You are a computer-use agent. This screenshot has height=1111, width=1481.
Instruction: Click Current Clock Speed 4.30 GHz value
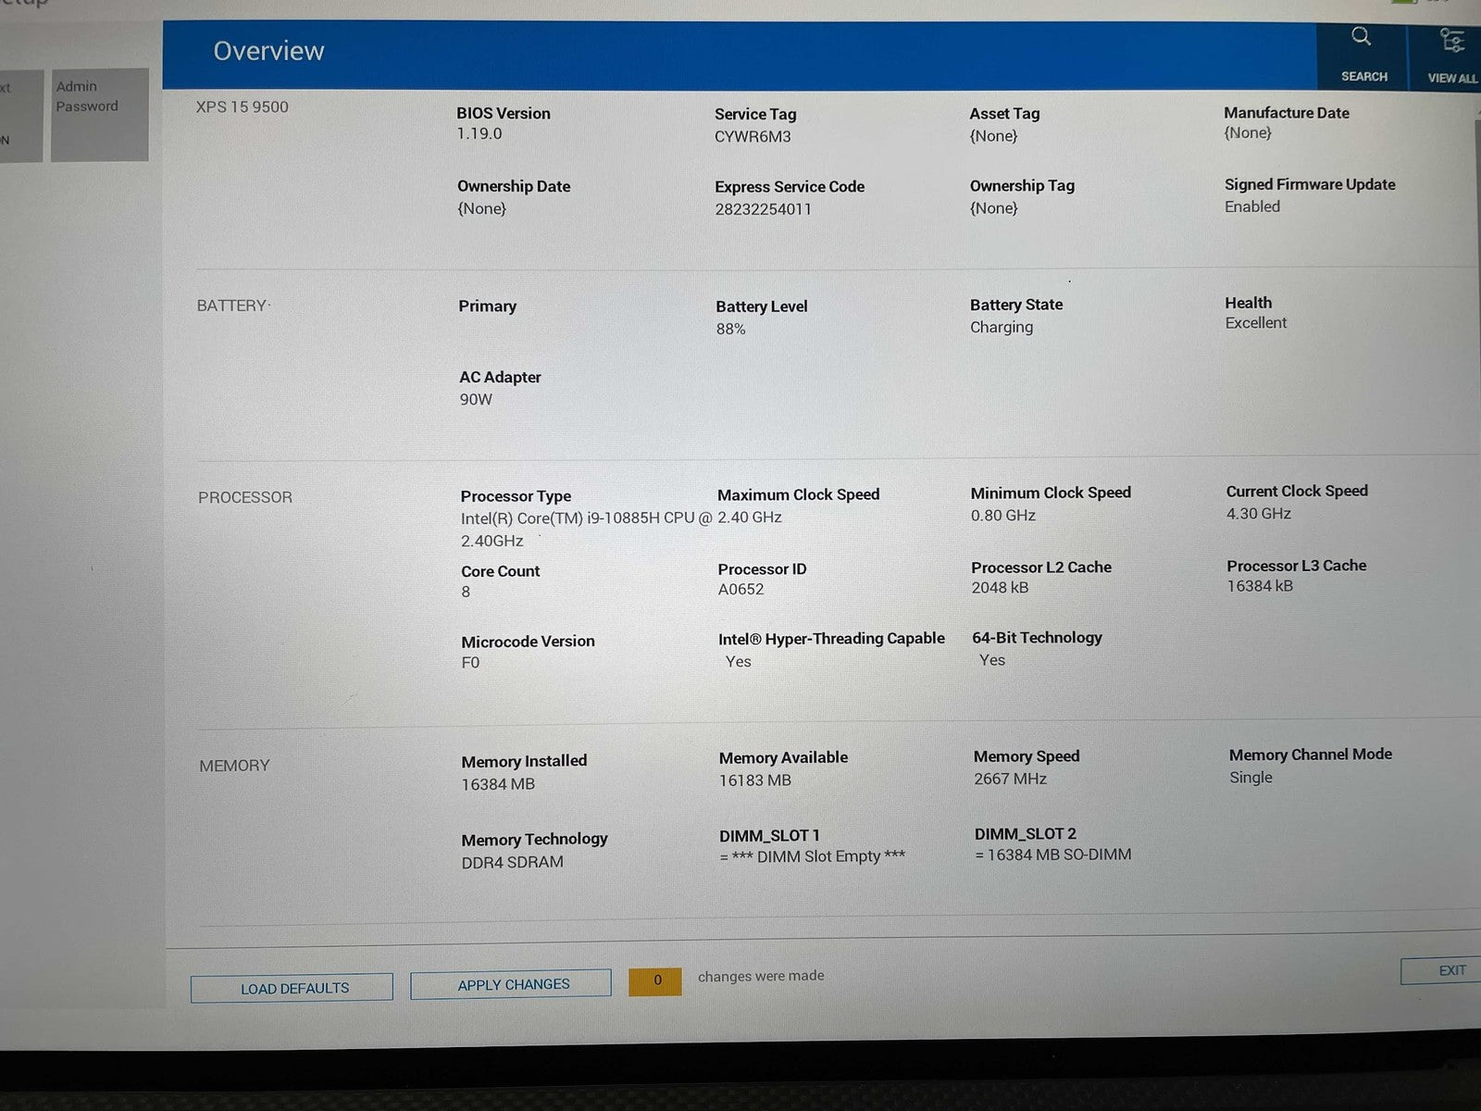[x=1259, y=513]
